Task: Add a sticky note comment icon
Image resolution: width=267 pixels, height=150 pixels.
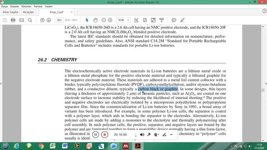Action: 174,20
